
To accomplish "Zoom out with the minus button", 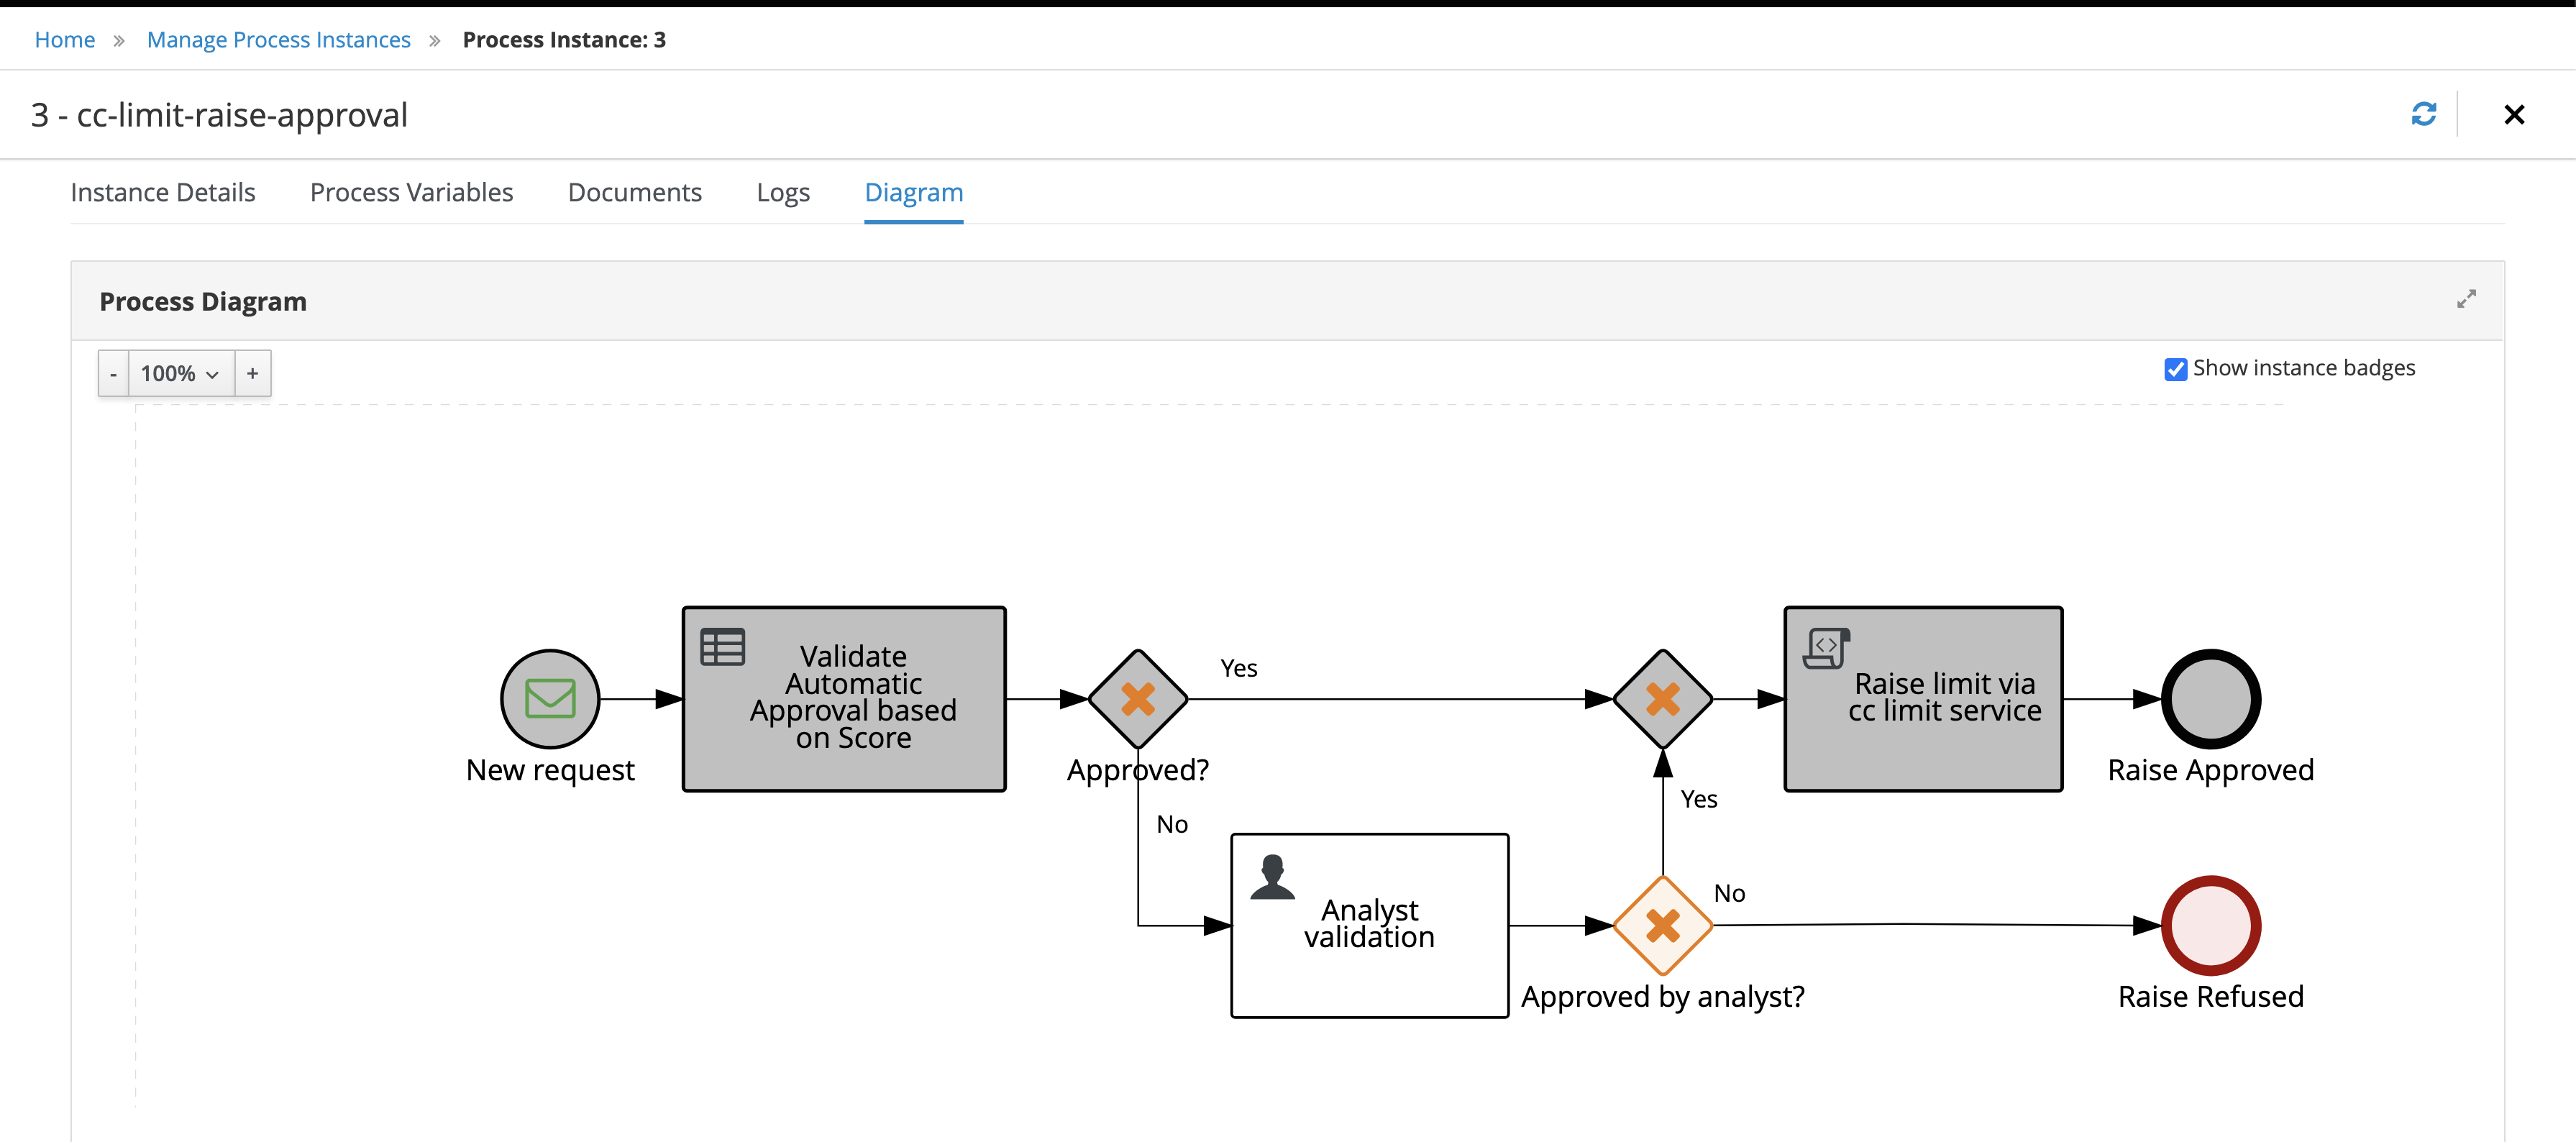I will tap(113, 373).
